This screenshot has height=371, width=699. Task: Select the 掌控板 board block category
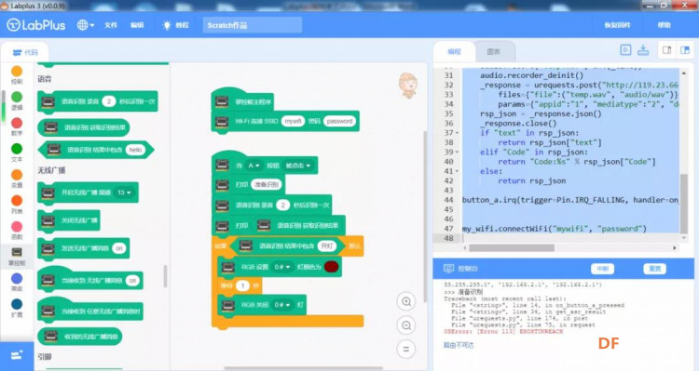(17, 257)
